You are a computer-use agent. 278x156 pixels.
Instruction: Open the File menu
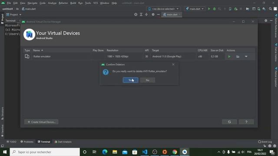[x=9, y=3]
